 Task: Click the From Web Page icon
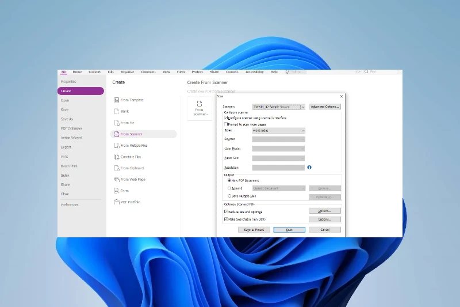[x=117, y=179]
